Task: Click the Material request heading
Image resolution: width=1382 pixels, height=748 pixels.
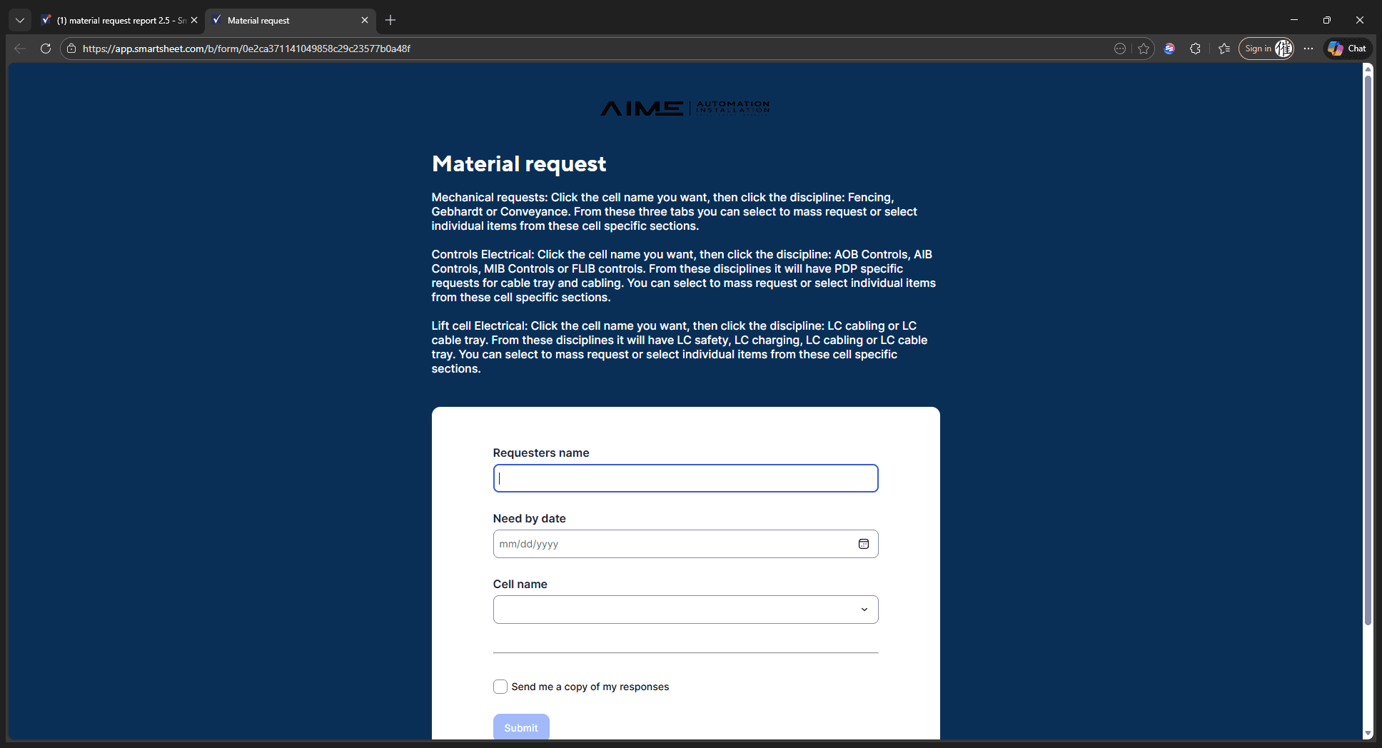Action: [519, 164]
